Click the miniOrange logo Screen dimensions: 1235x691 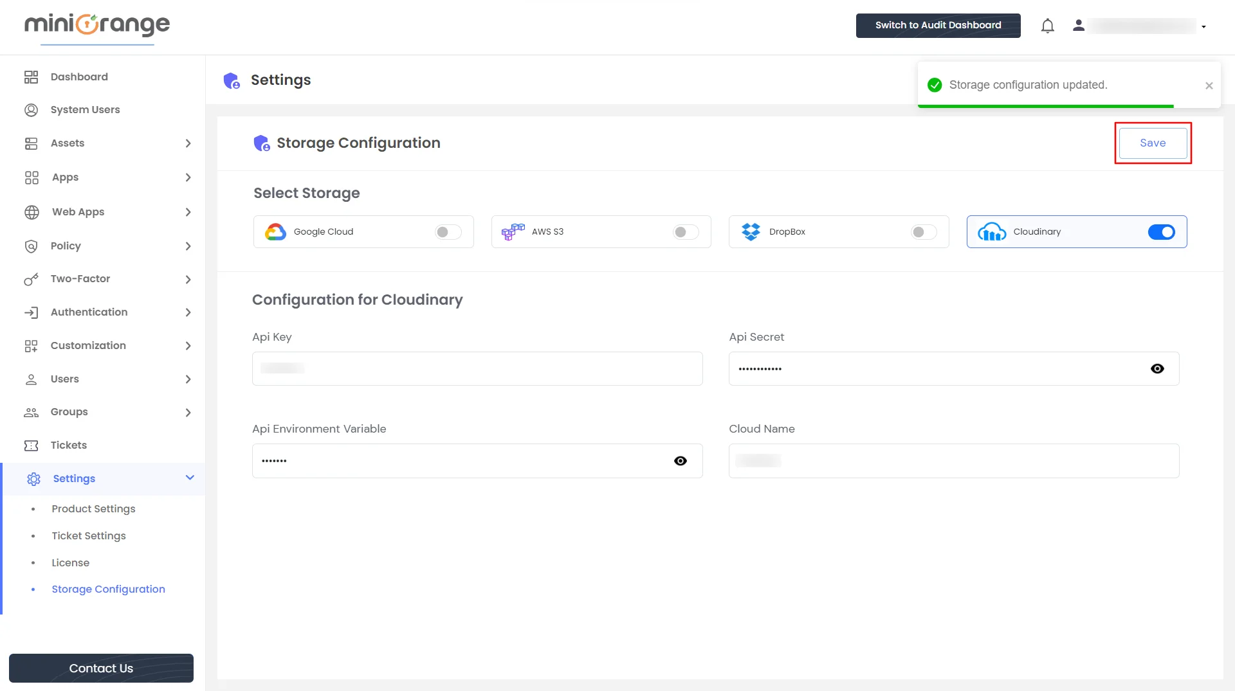pyautogui.click(x=97, y=25)
